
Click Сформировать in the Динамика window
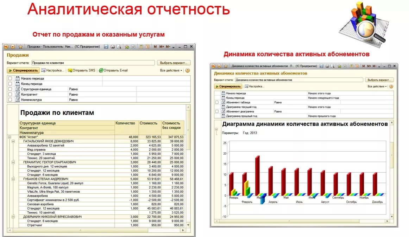(x=228, y=86)
